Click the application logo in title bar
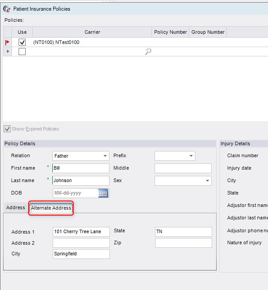This screenshot has width=268, height=290. pos(7,8)
